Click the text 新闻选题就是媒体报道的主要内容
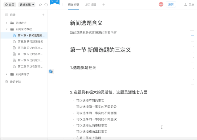The width and height of the screenshot is (197, 140). tap(93, 33)
